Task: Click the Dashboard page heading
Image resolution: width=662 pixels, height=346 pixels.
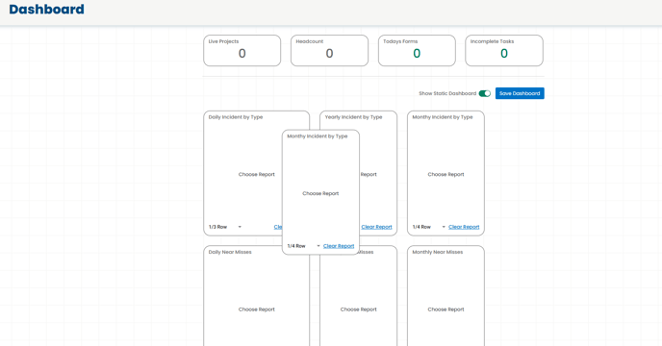Action: (46, 10)
